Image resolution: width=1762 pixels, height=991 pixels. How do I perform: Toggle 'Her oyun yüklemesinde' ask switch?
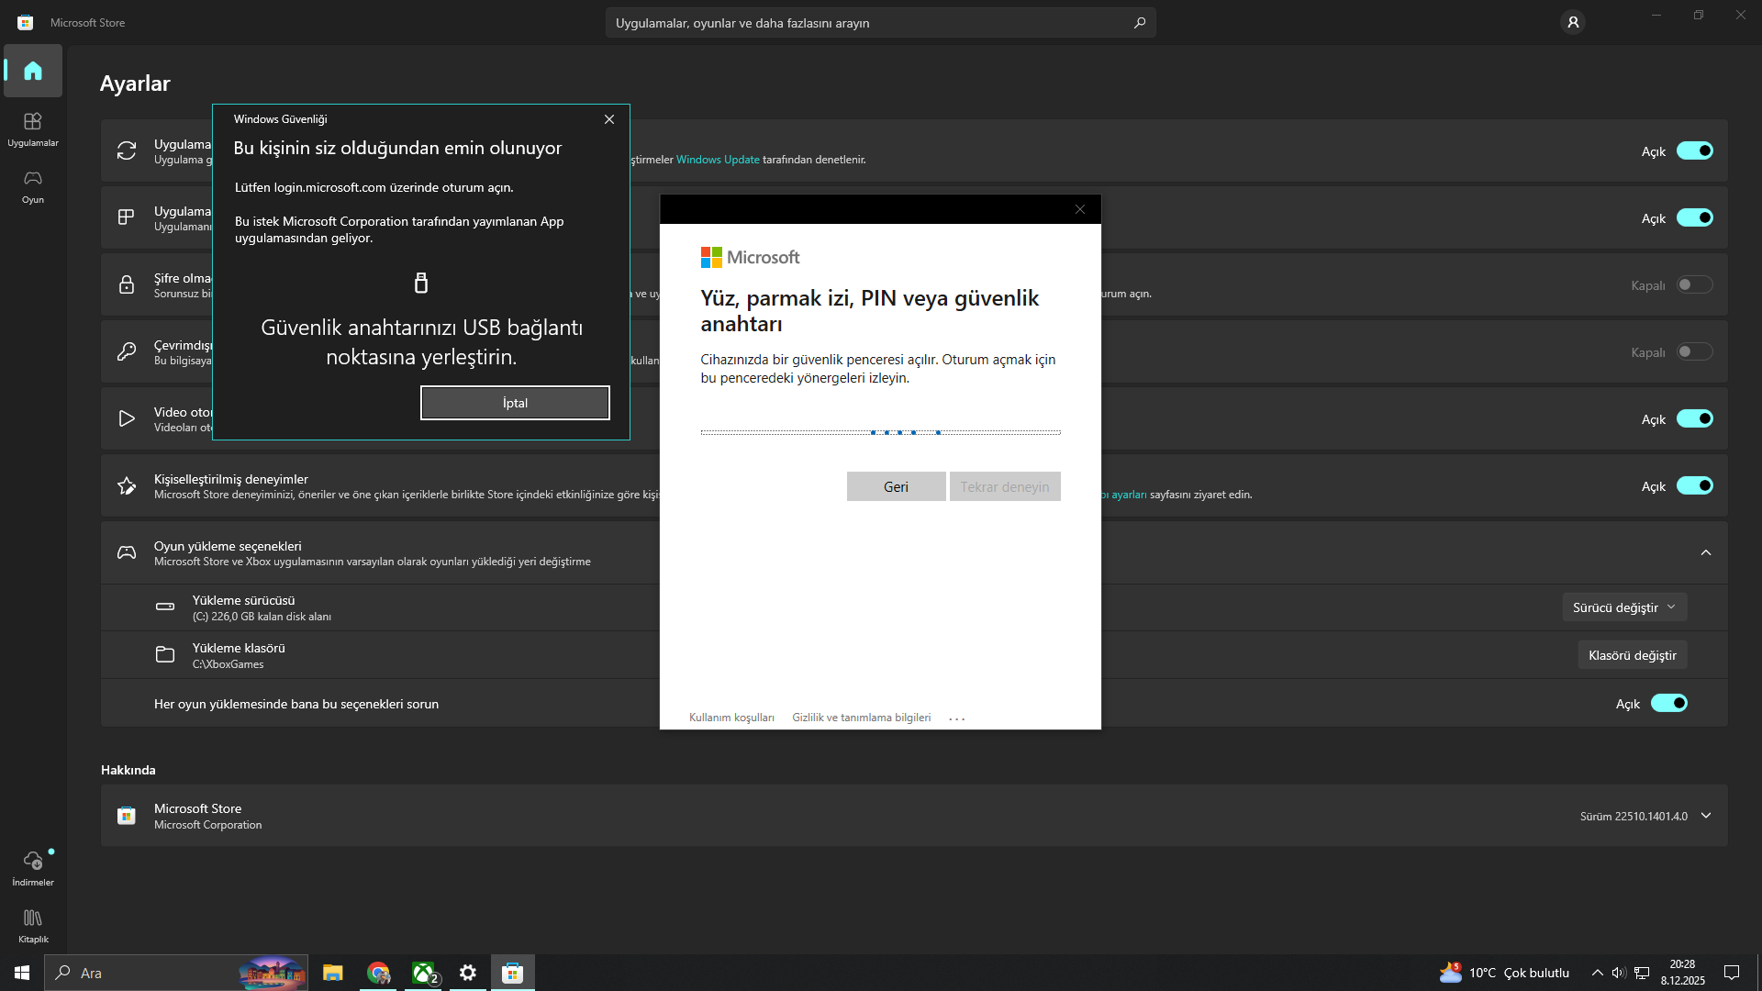click(x=1669, y=703)
